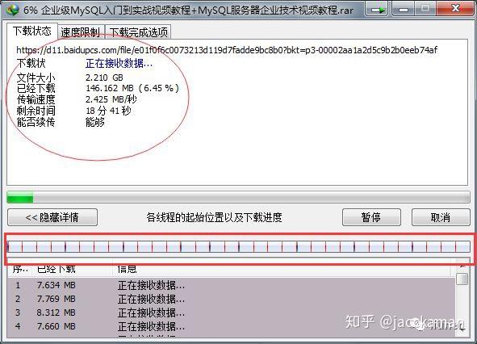Click the 正在接收数据 status text at top

point(119,63)
